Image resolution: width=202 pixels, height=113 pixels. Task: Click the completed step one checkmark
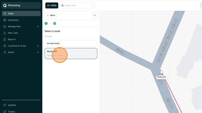[46, 23]
